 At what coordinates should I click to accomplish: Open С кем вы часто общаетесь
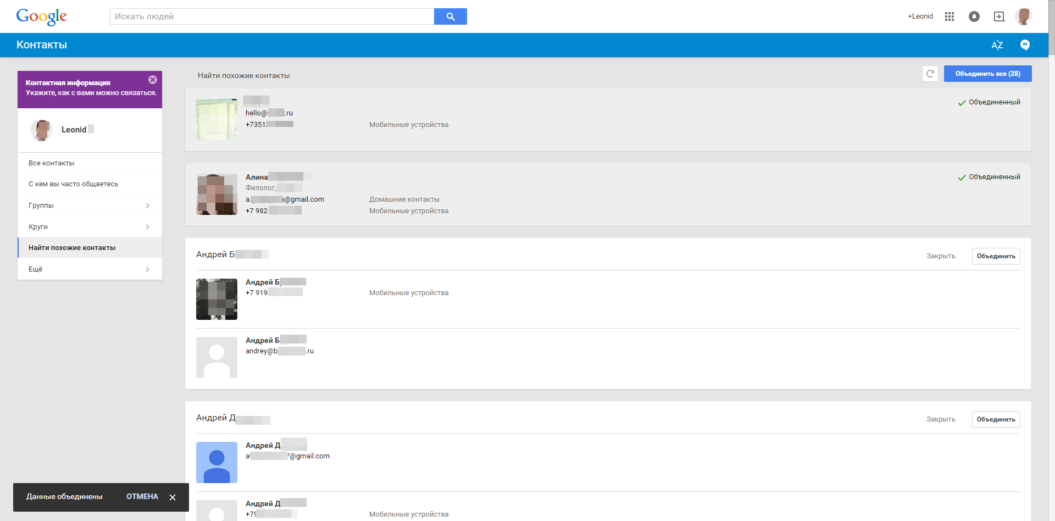(73, 184)
